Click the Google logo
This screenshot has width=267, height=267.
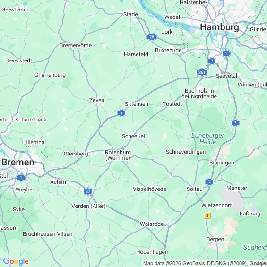(x=16, y=261)
